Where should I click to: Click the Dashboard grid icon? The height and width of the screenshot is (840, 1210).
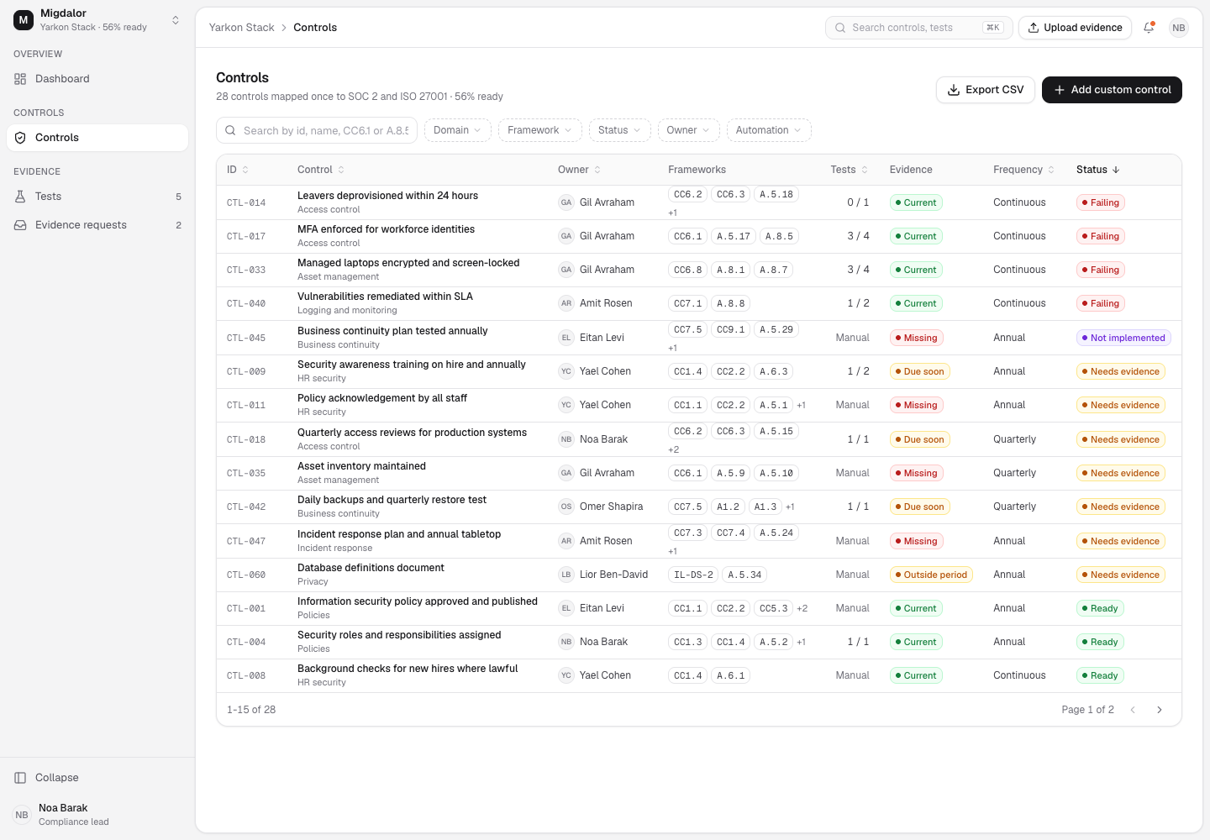click(20, 79)
